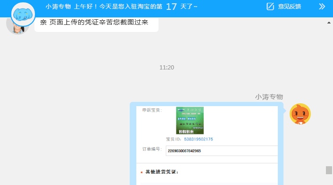
Task: Click the scroll-up arrow of chat scrollbar
Action: [x=329, y=23]
